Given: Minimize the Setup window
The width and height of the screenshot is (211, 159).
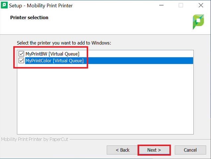Looking at the screenshot, I should 161,5.
